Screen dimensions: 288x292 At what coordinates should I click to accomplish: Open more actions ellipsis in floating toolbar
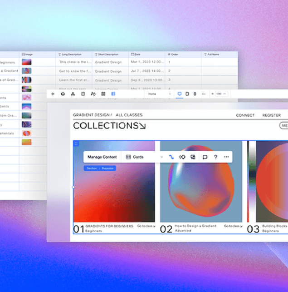[226, 157]
